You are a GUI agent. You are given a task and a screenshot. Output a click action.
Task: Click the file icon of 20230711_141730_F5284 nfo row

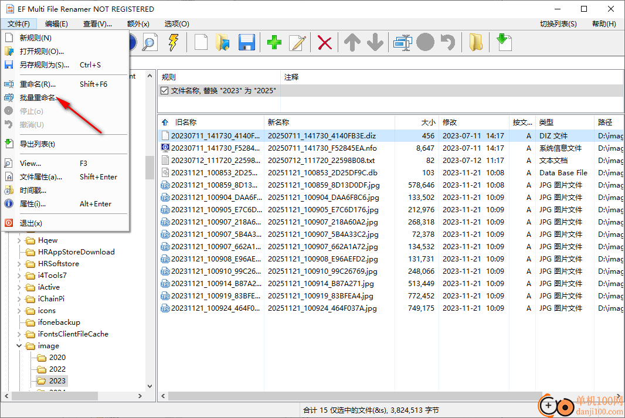(165, 148)
